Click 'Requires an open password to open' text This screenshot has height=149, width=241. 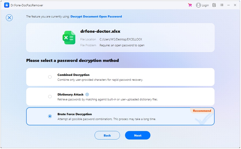(x=122, y=45)
